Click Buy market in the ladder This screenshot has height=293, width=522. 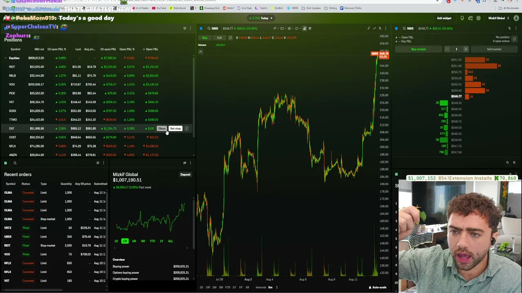pos(418,49)
